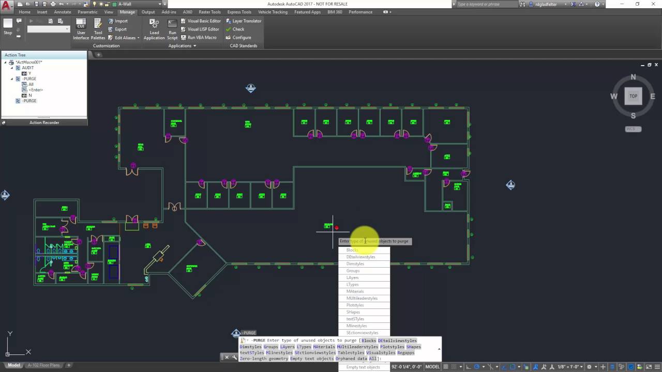Screen dimensions: 662x372
Task: Click the WCS label under ViewCube
Action: [633, 129]
